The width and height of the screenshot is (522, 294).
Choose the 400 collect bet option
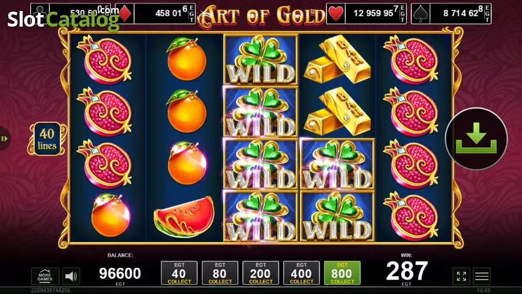tap(301, 273)
